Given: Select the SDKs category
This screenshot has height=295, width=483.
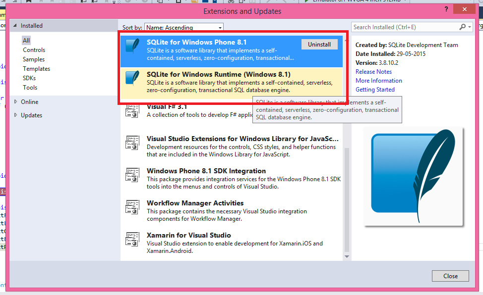Looking at the screenshot, I should click(29, 78).
